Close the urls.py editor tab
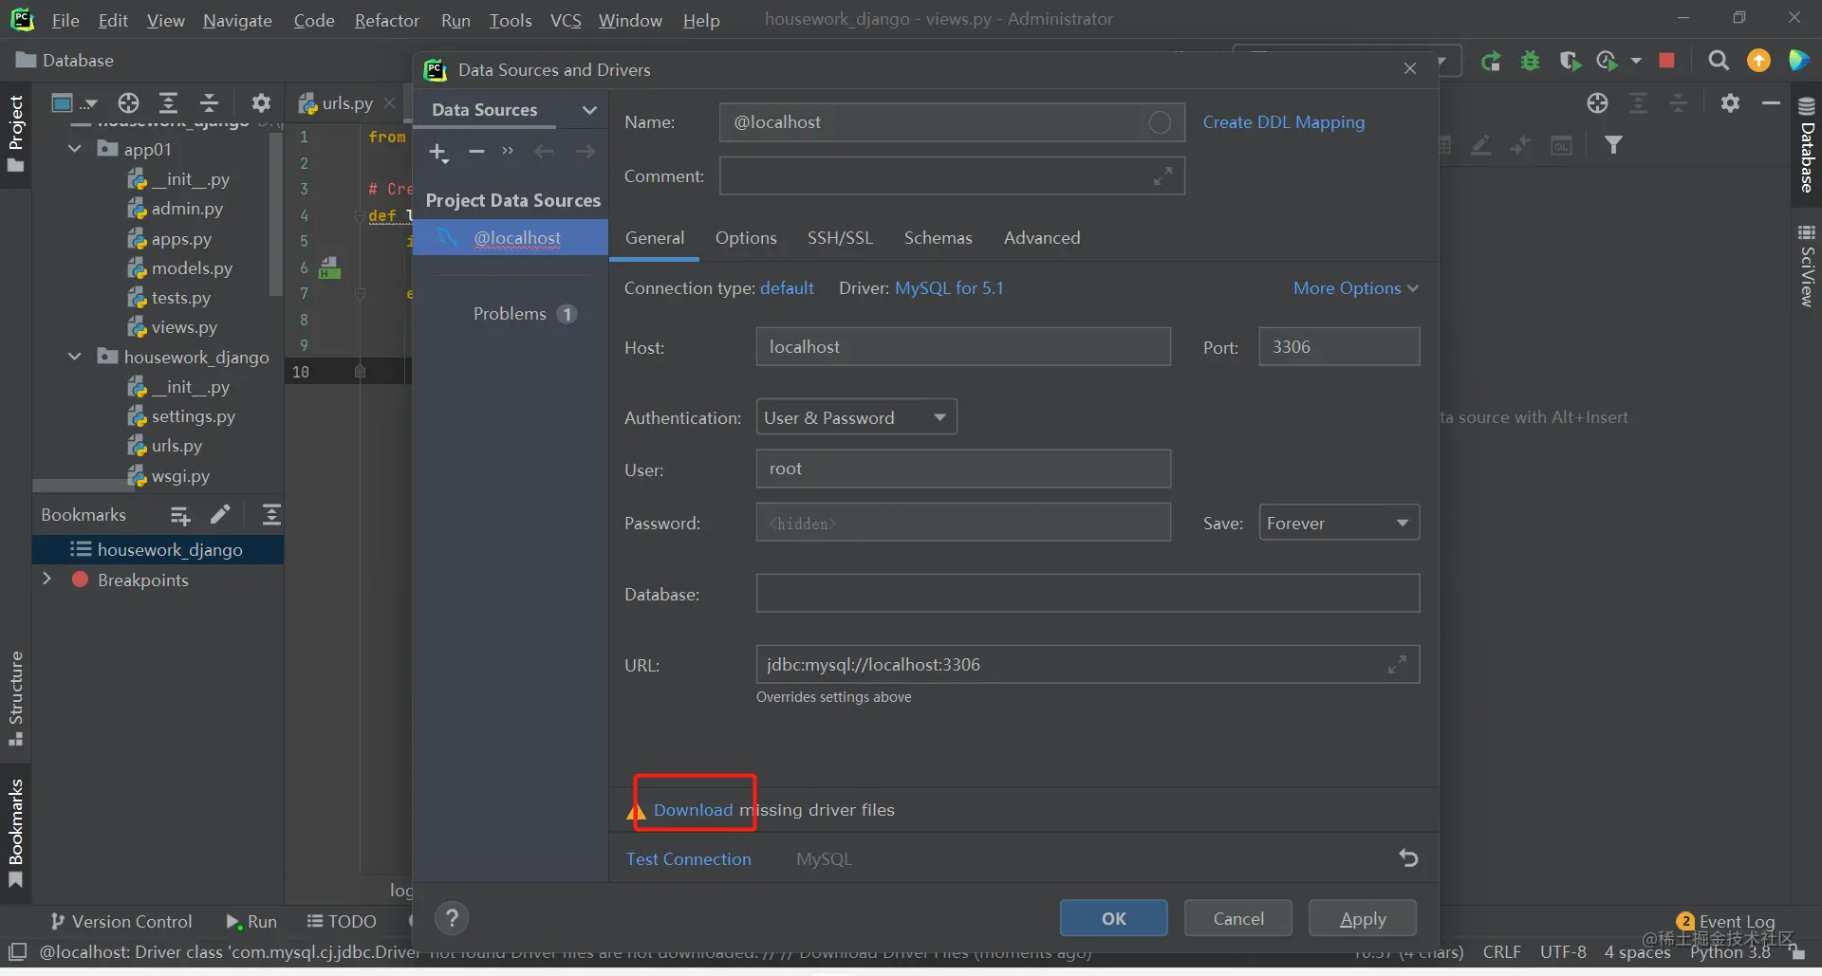The height and width of the screenshot is (976, 1822). tap(389, 102)
